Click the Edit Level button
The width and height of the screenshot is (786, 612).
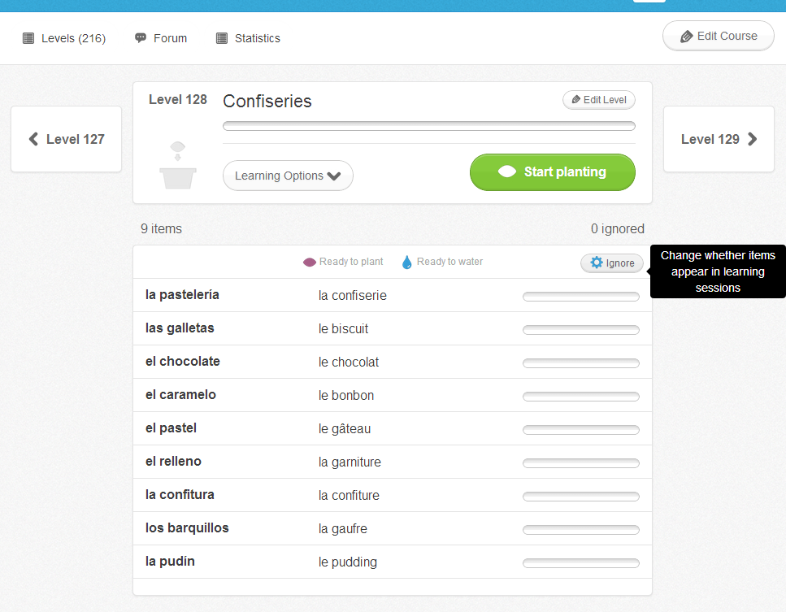[599, 100]
